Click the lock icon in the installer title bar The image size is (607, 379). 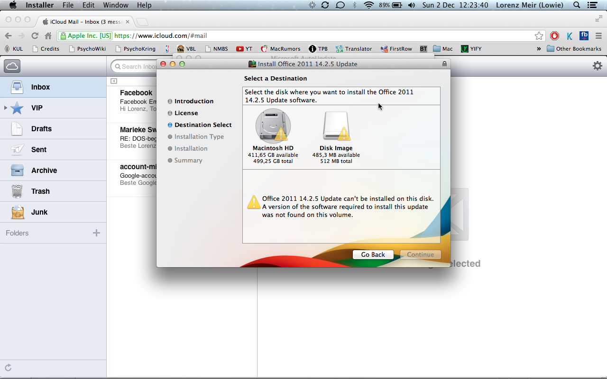(444, 64)
